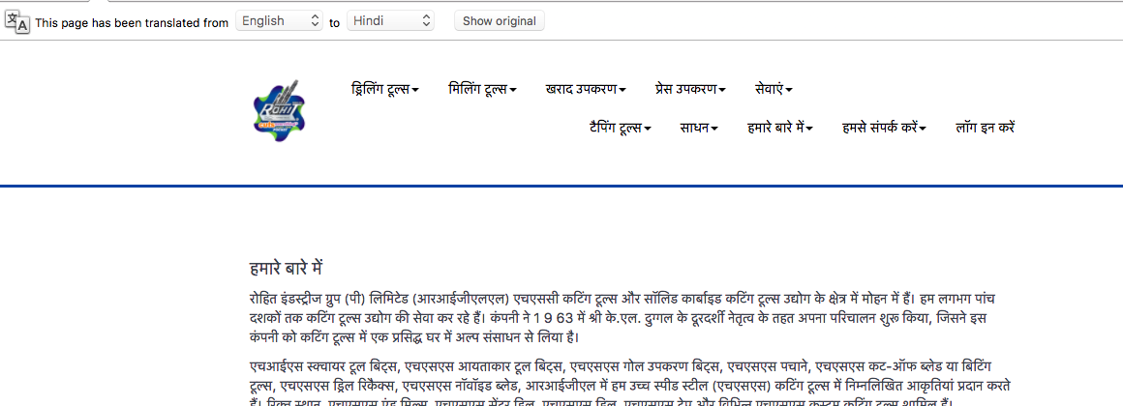The width and height of the screenshot is (1123, 406).
Task: Click the लॉग इन करें link
Action: pos(985,129)
